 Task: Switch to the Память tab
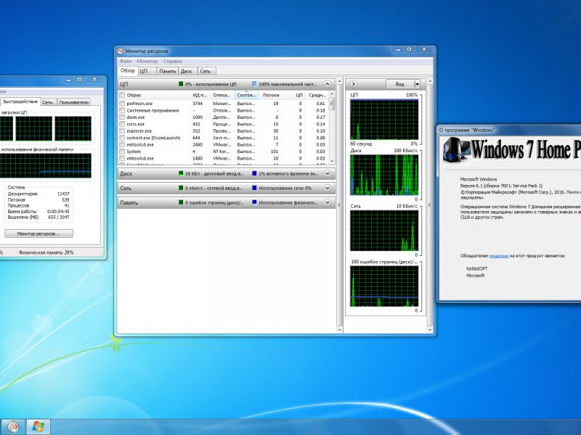[x=168, y=71]
